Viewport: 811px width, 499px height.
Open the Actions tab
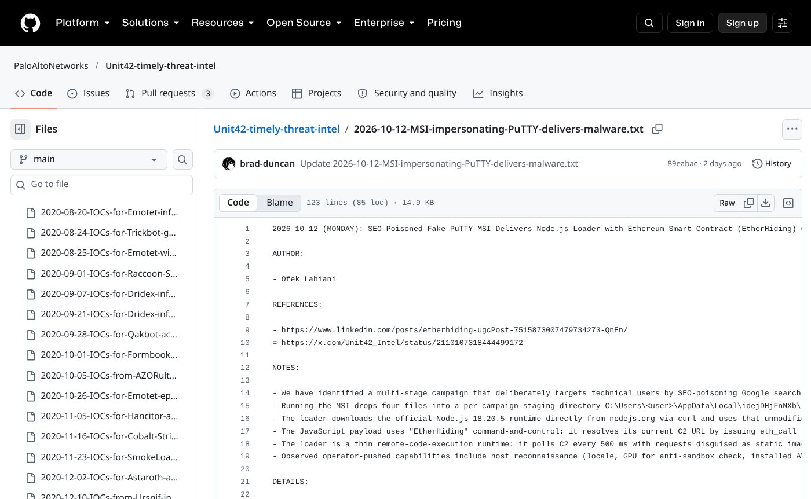(x=253, y=93)
